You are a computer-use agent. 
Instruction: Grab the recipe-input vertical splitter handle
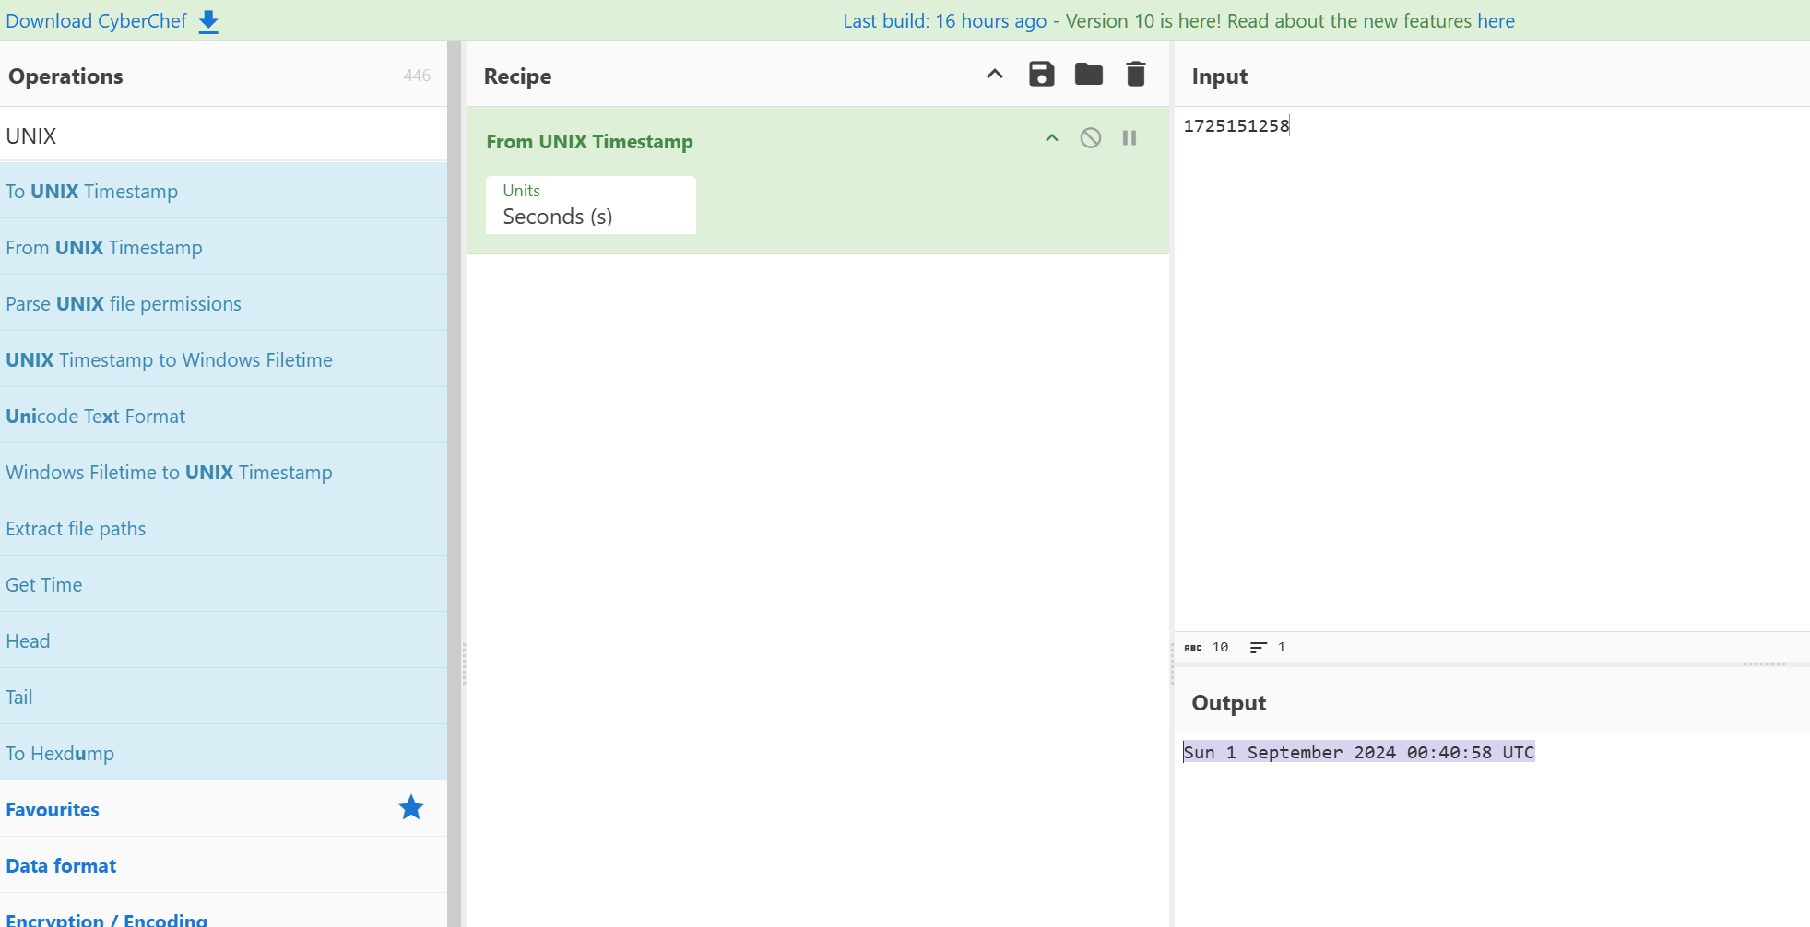coord(1172,663)
